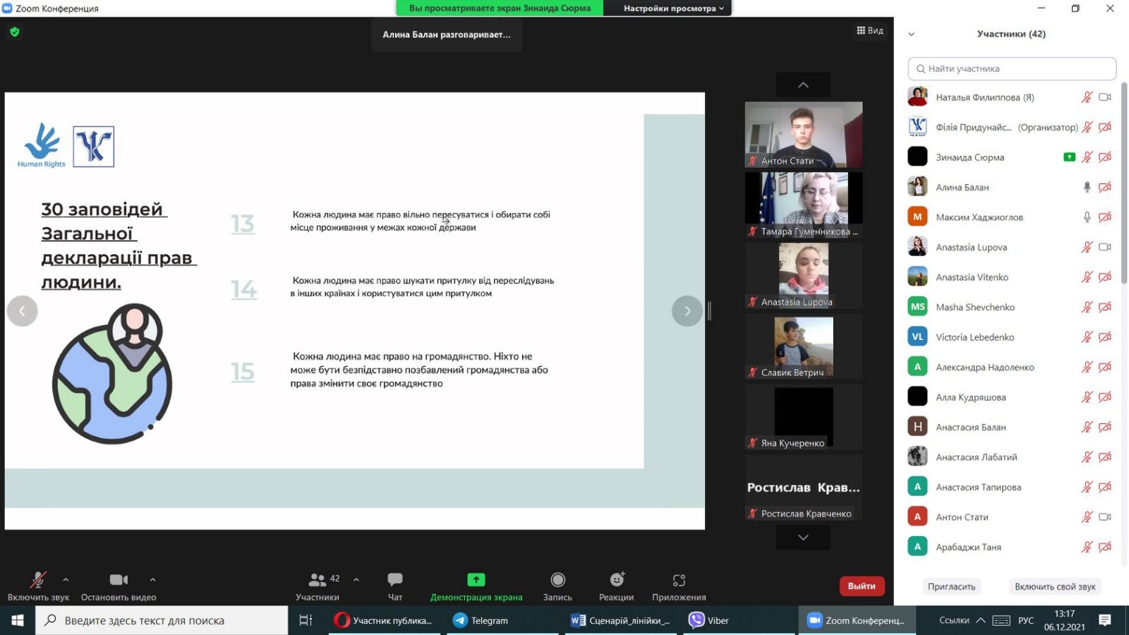Open Telegram from the taskbar
The height and width of the screenshot is (635, 1129).
coord(481,620)
